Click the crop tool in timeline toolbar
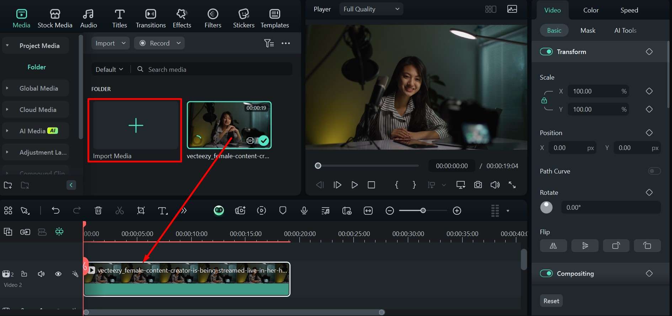 (141, 211)
